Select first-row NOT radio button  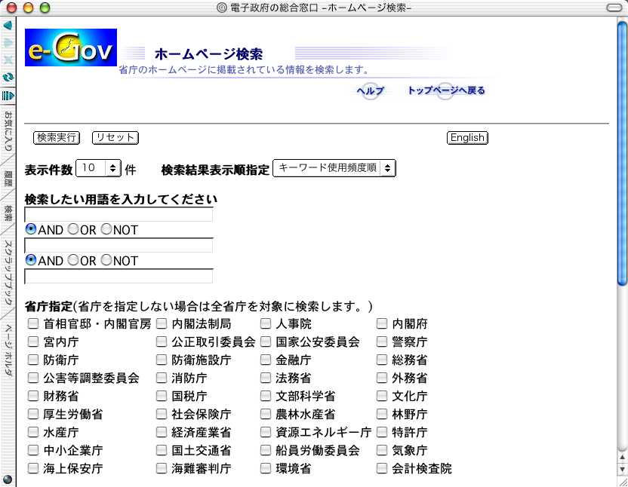pyautogui.click(x=106, y=229)
